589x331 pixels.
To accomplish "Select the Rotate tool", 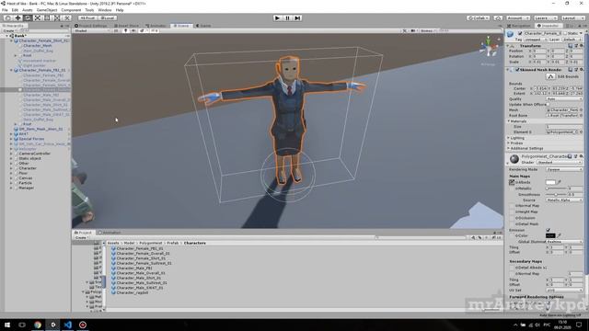I will (28, 18).
